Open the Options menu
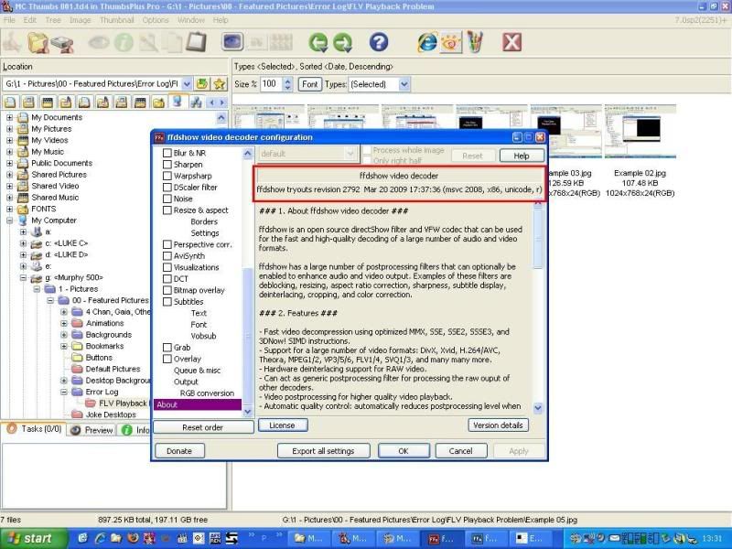 click(156, 20)
